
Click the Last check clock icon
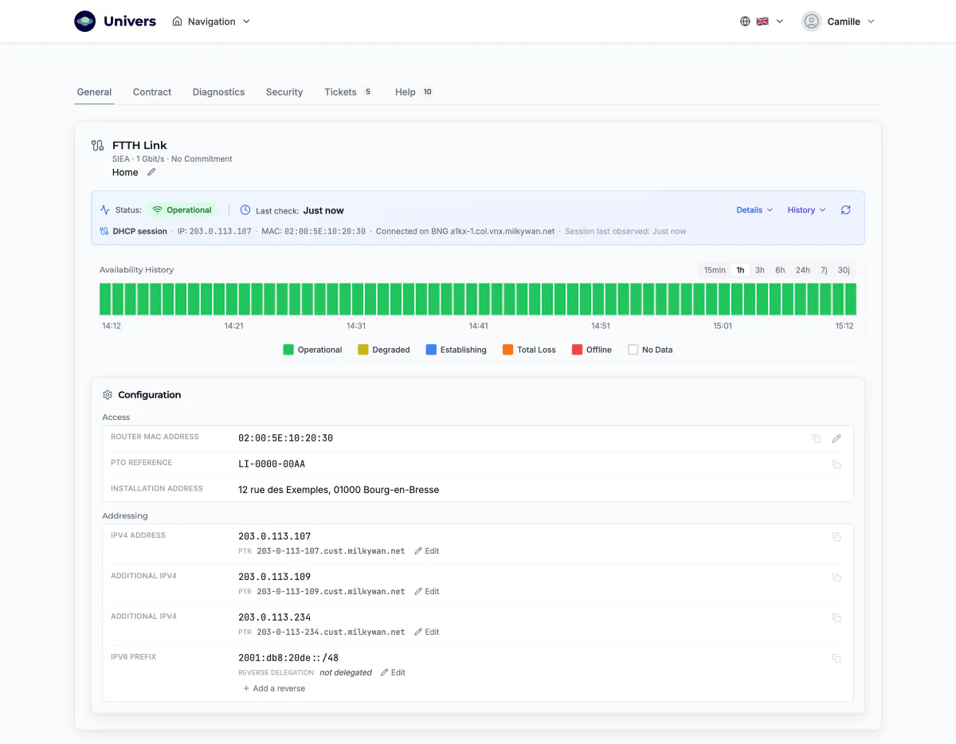[245, 210]
